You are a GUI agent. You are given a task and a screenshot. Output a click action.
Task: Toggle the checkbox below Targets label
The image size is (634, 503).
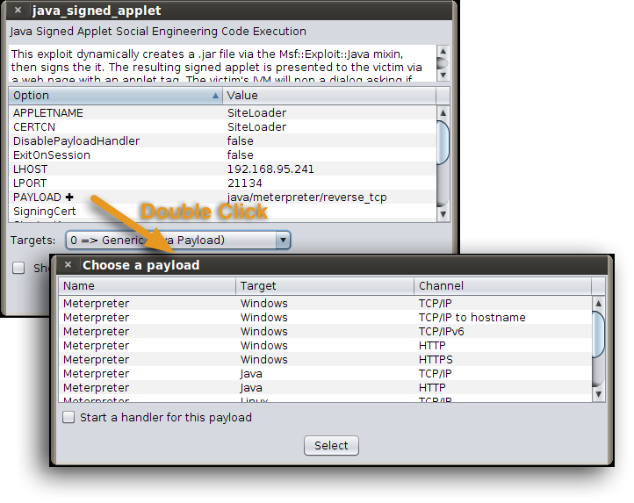coord(18,268)
